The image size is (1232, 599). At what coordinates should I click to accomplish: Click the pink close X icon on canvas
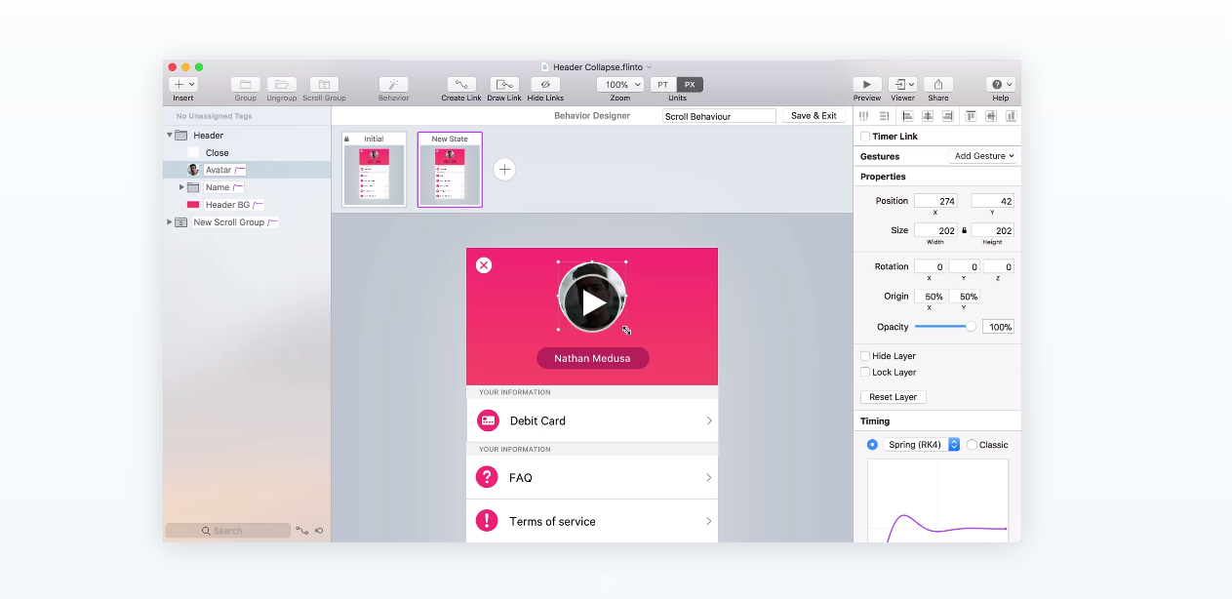[484, 265]
